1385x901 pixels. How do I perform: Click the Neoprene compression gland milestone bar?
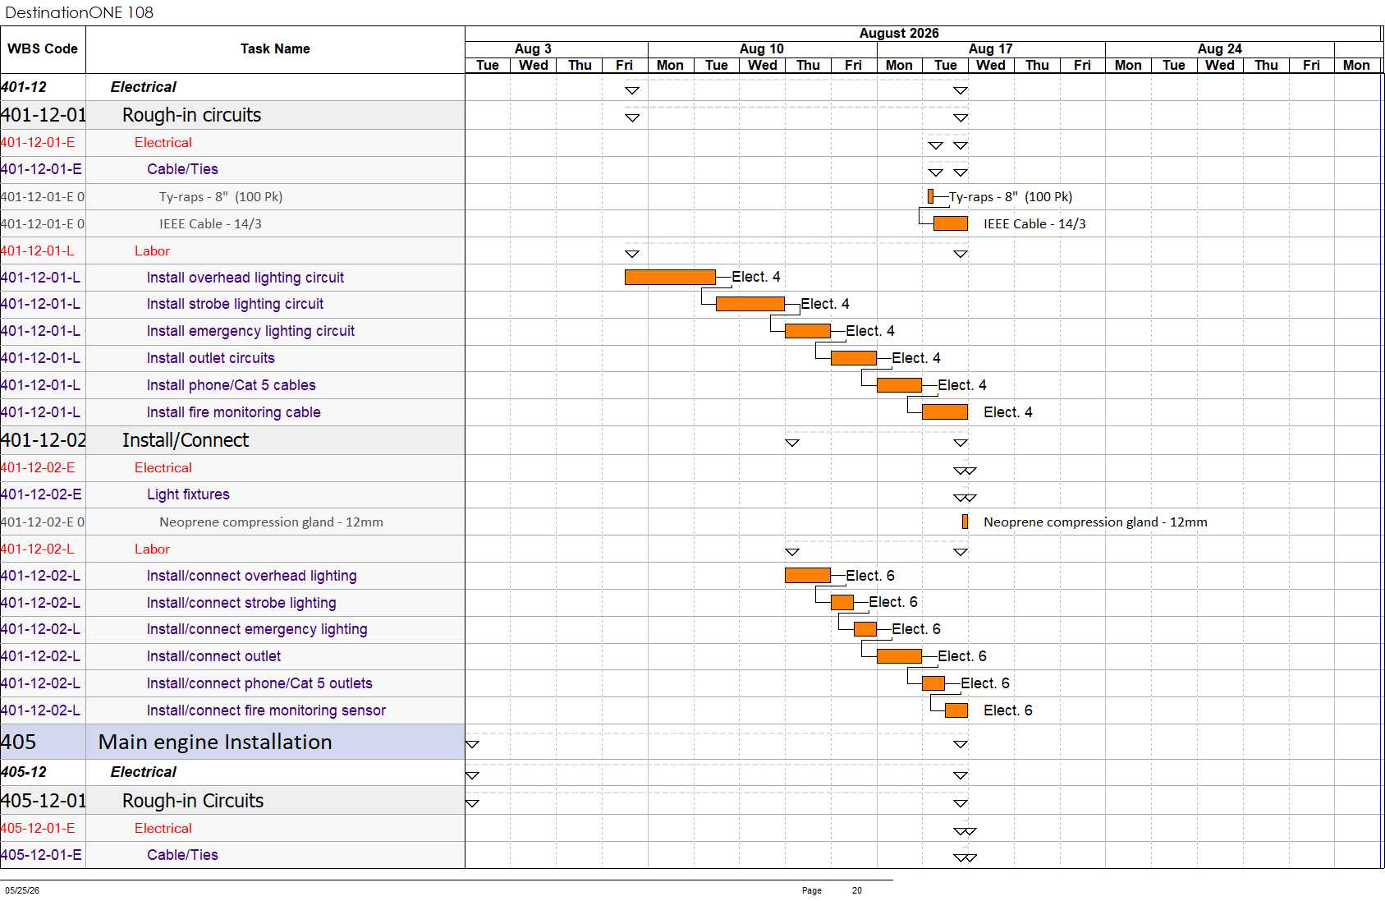click(x=965, y=522)
